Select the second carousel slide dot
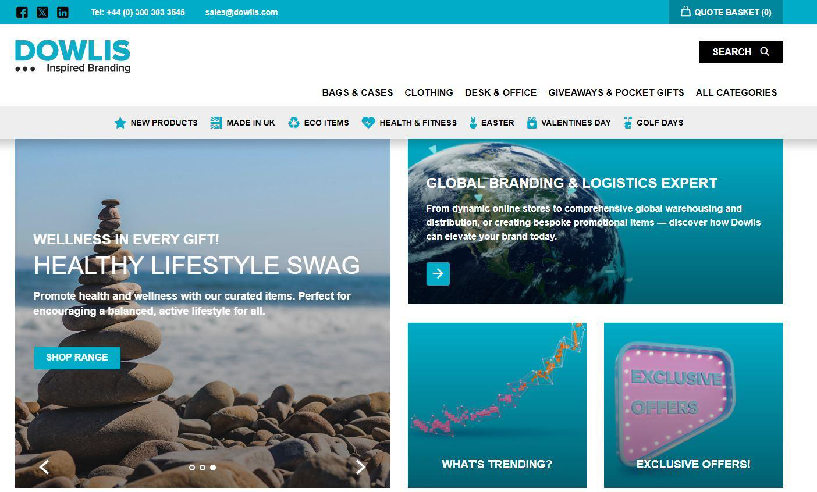The height and width of the screenshot is (492, 817). coord(203,468)
